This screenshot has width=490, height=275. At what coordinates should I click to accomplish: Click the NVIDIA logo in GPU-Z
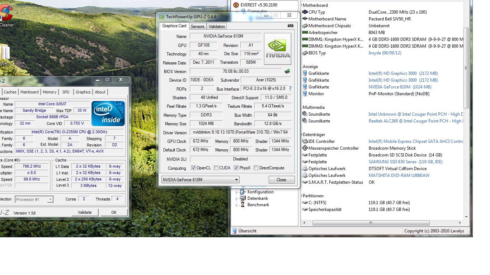(x=278, y=49)
